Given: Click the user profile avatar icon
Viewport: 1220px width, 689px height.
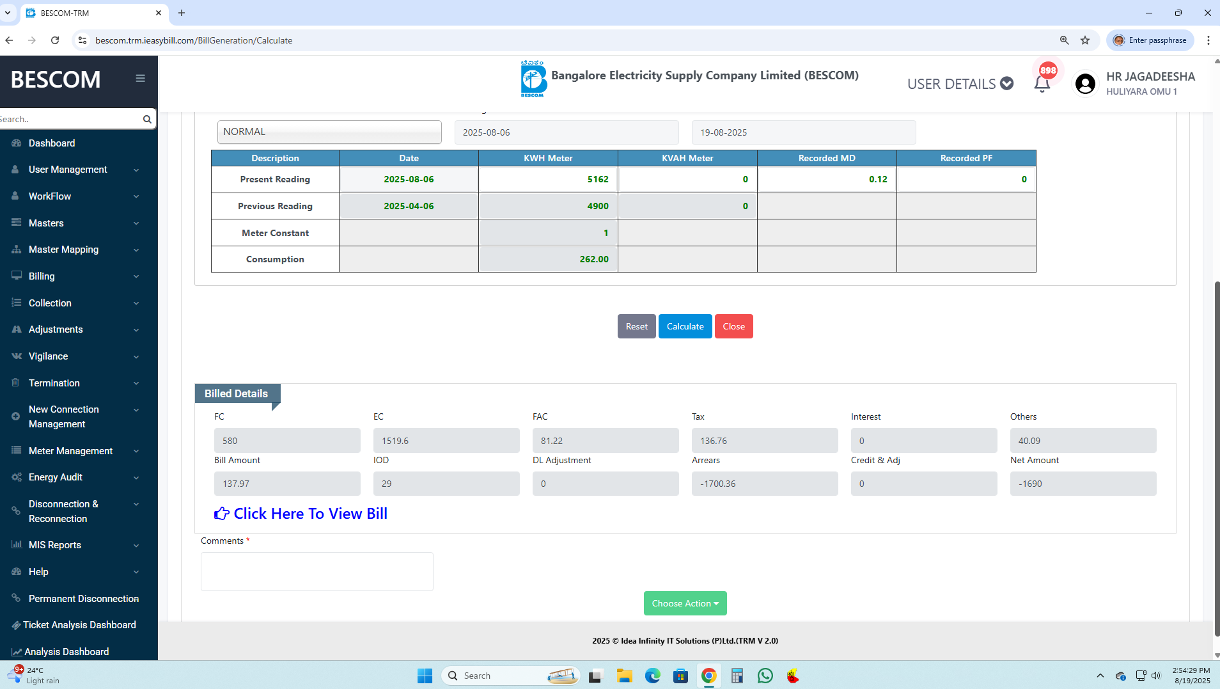Looking at the screenshot, I should [1085, 84].
